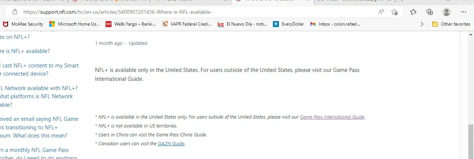Click footnote 'Users in China can visit the Game Pass China Guide.'
The height and width of the screenshot is (159, 474).
point(151,135)
